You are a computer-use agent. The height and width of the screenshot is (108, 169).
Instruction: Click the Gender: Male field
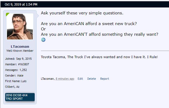pyautogui.click(x=14, y=75)
